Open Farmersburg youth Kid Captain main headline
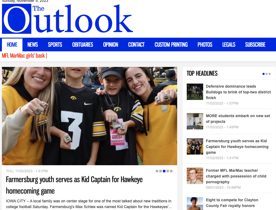The image size is (276, 210). (x=74, y=185)
